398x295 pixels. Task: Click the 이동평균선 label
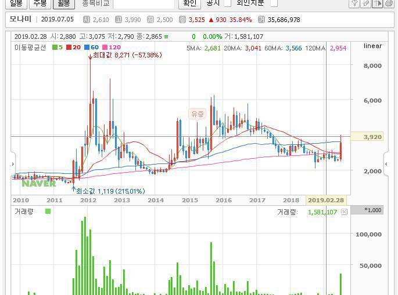[30, 48]
